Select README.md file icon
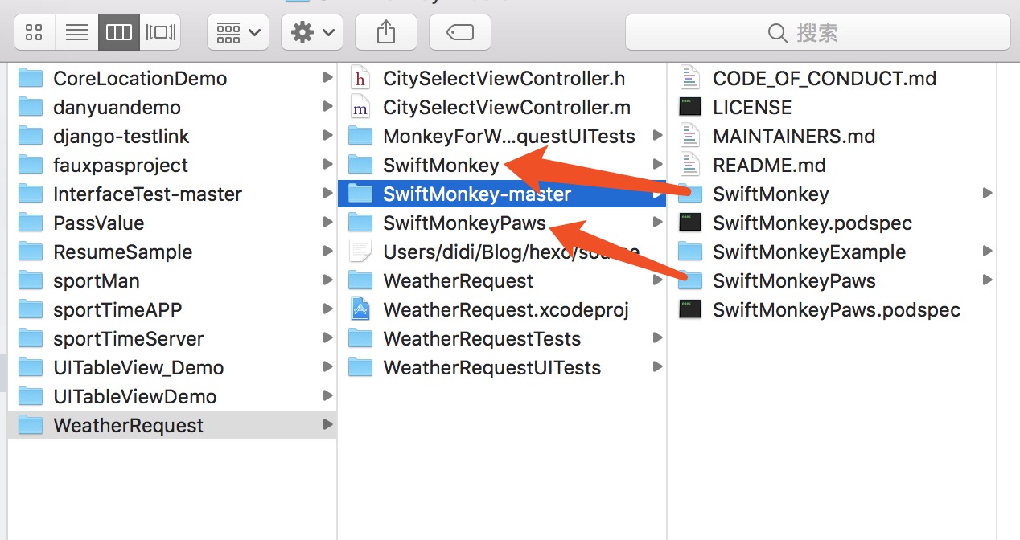The height and width of the screenshot is (540, 1020). tap(690, 165)
